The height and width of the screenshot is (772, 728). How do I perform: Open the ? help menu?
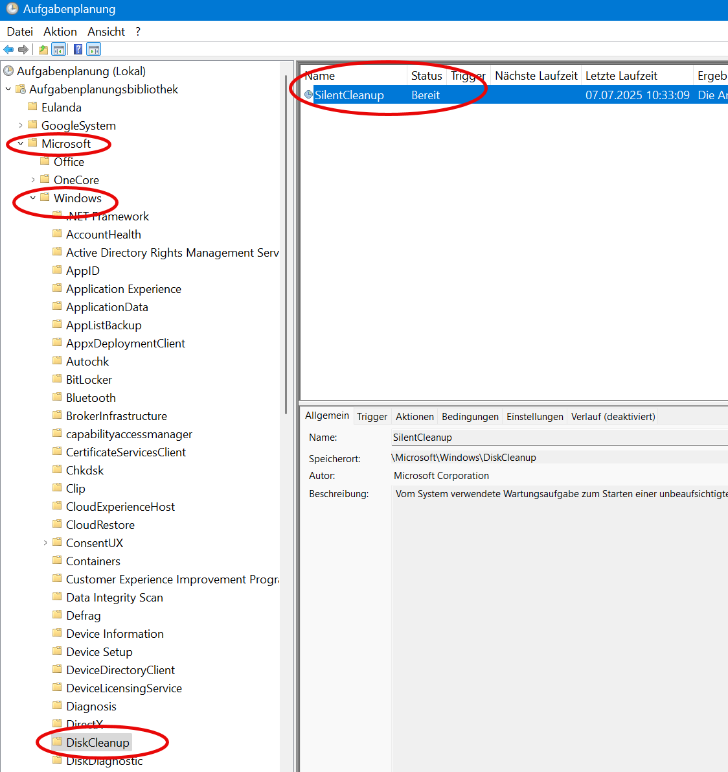[138, 32]
